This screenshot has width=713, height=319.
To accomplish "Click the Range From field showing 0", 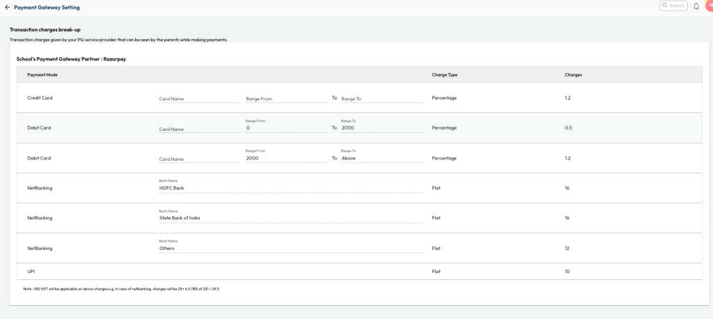I will click(x=285, y=128).
